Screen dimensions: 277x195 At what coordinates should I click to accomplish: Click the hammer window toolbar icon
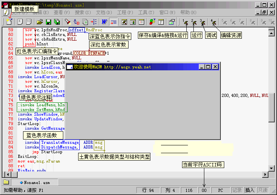click(x=124, y=22)
